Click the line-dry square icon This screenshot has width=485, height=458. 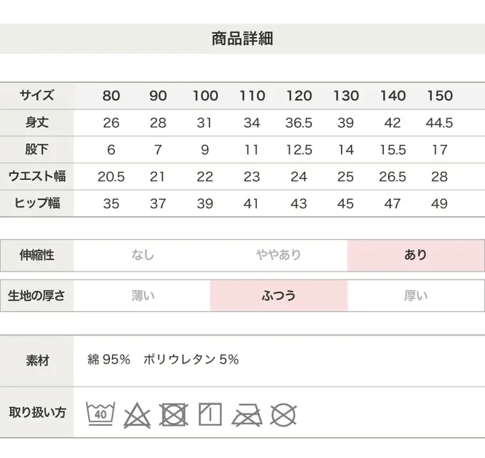tap(210, 414)
